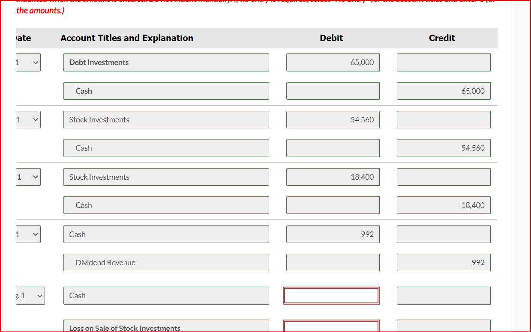Click the Cash field under Debt Investments

tap(166, 91)
